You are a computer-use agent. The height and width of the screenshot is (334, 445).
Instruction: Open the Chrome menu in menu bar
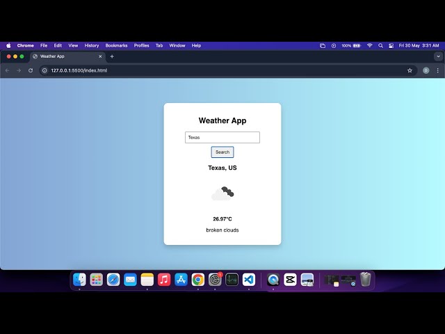tap(25, 45)
